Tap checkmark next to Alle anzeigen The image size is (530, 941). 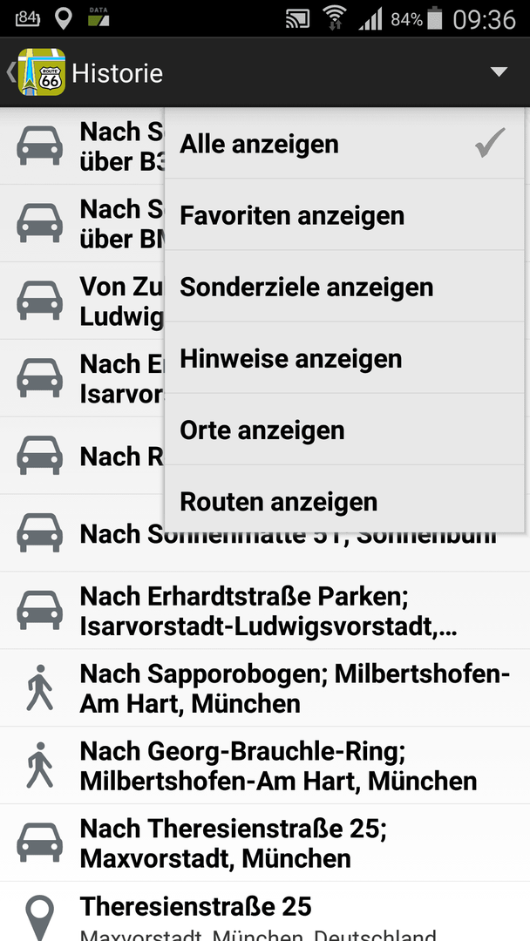point(490,144)
